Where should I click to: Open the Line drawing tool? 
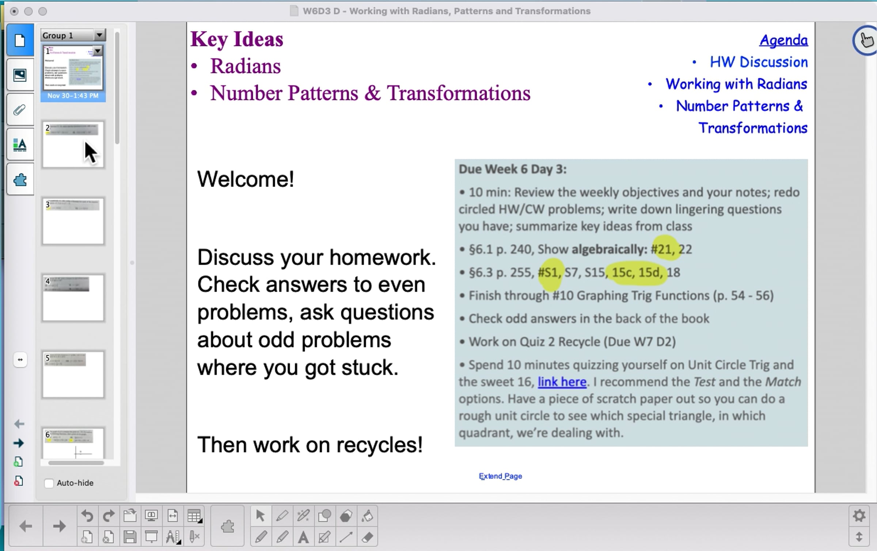346,537
